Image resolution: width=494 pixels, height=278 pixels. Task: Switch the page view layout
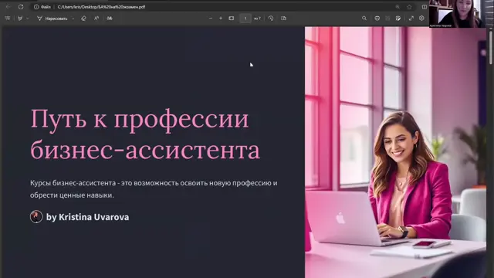coord(284,19)
